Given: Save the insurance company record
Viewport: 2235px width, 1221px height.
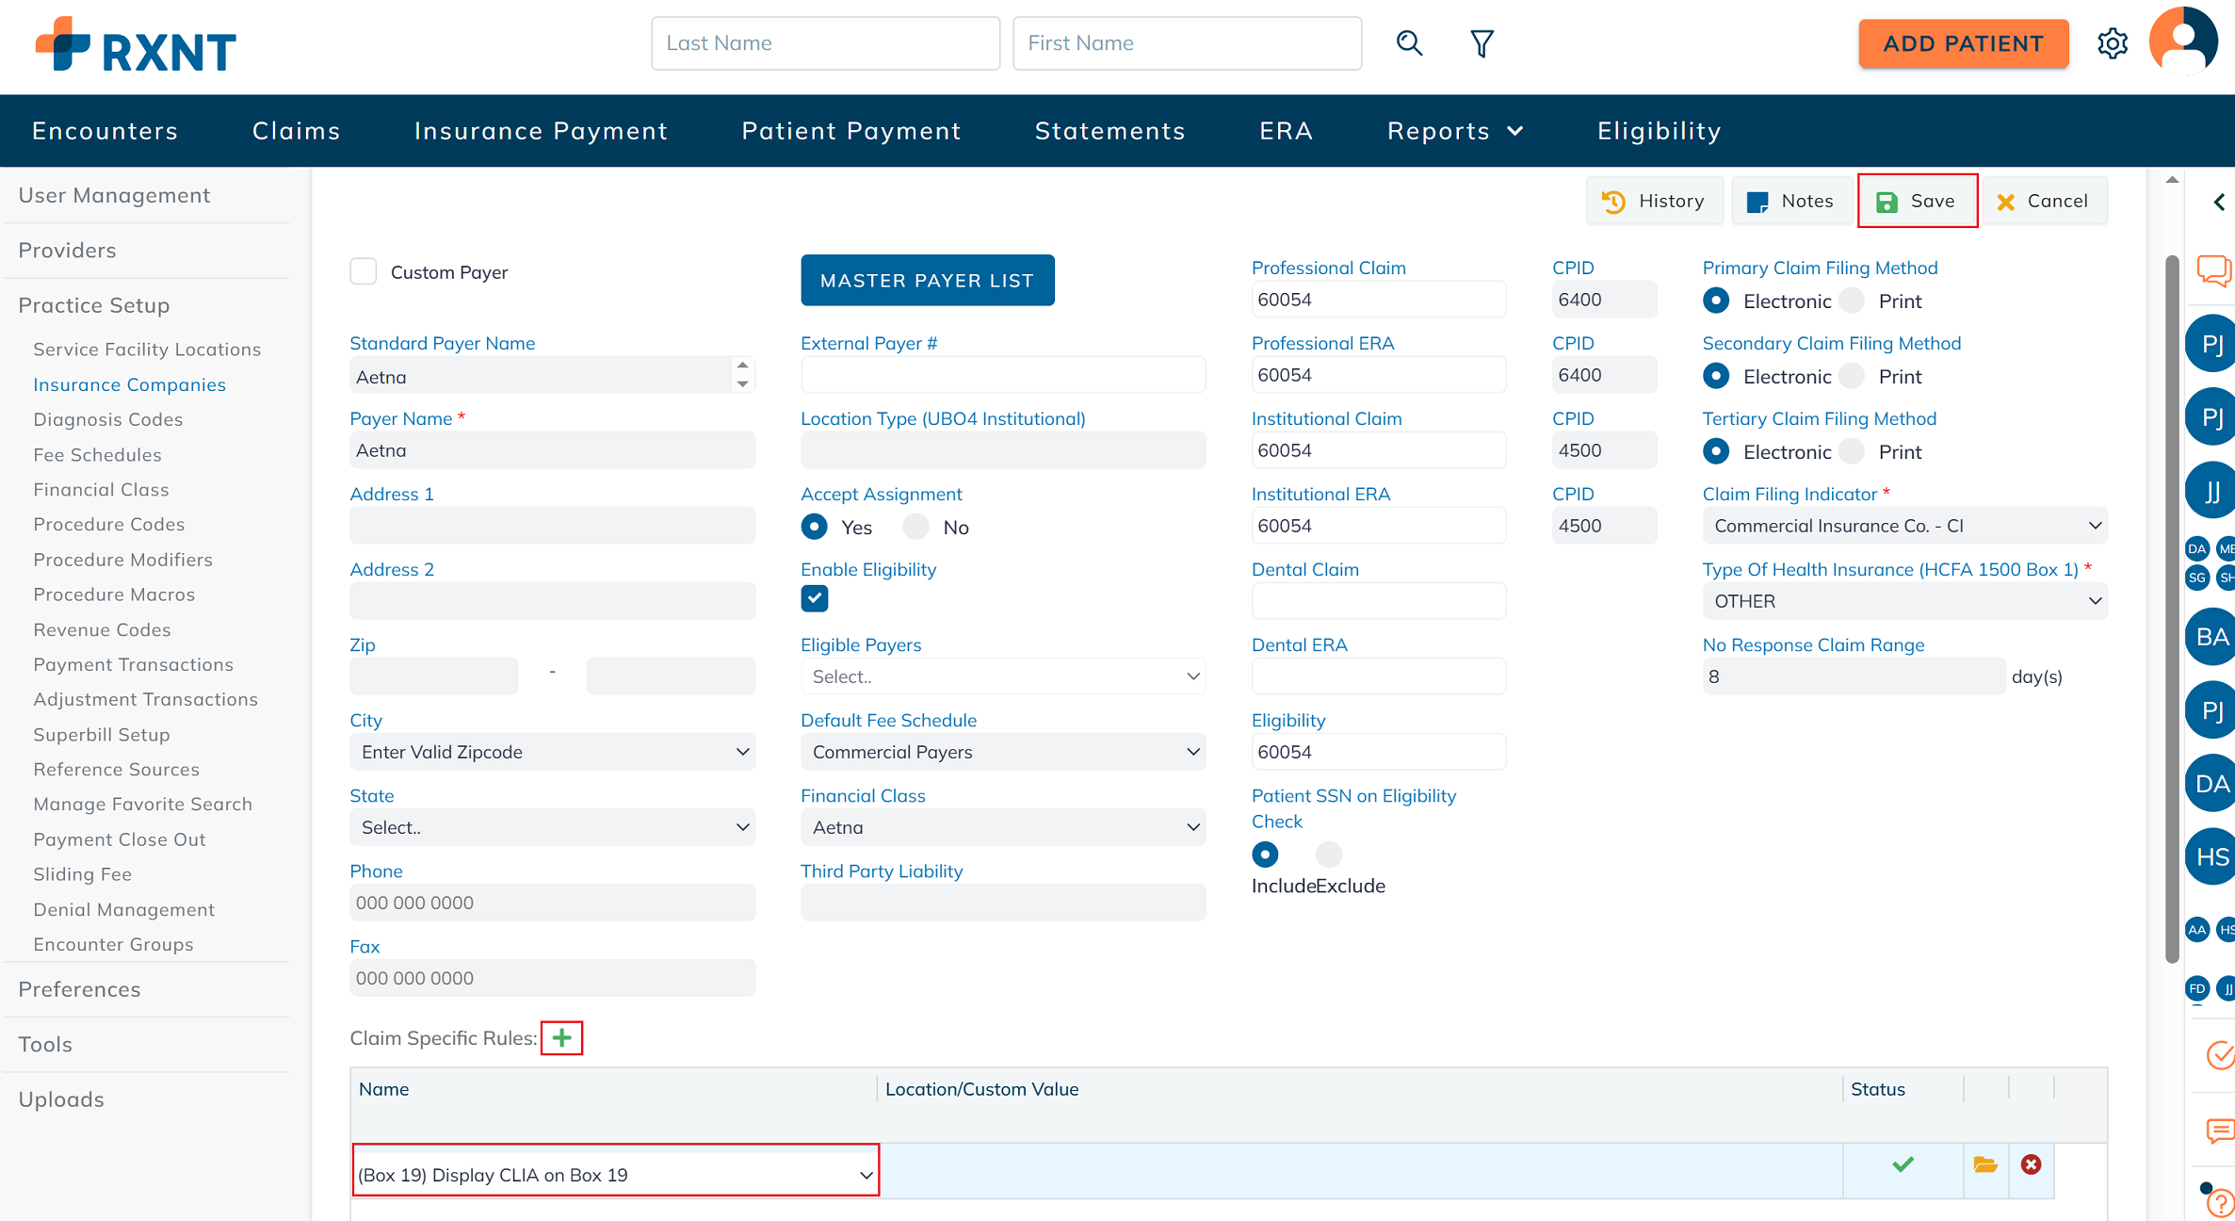Looking at the screenshot, I should click(x=1917, y=201).
